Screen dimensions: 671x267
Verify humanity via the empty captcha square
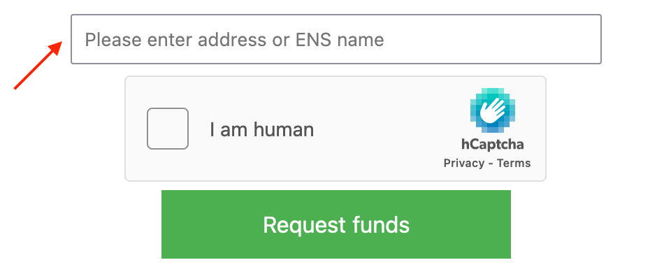click(x=168, y=129)
